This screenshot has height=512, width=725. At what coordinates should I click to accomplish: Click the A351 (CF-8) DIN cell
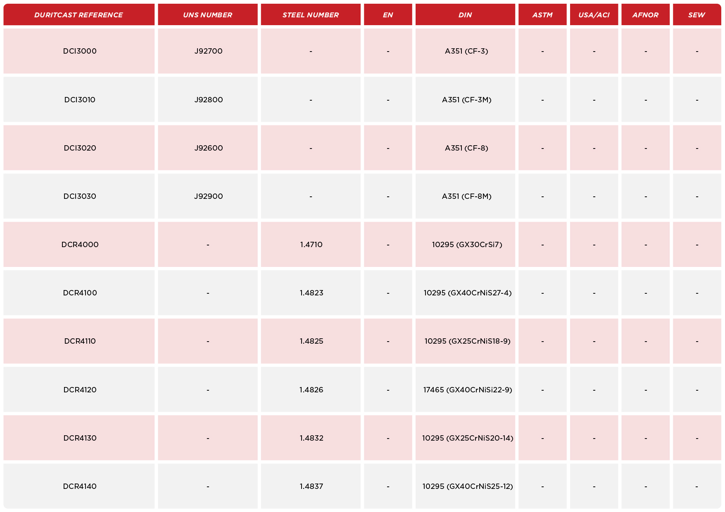465,148
